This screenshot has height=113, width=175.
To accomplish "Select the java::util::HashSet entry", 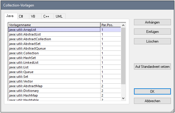I will coord(64,58).
